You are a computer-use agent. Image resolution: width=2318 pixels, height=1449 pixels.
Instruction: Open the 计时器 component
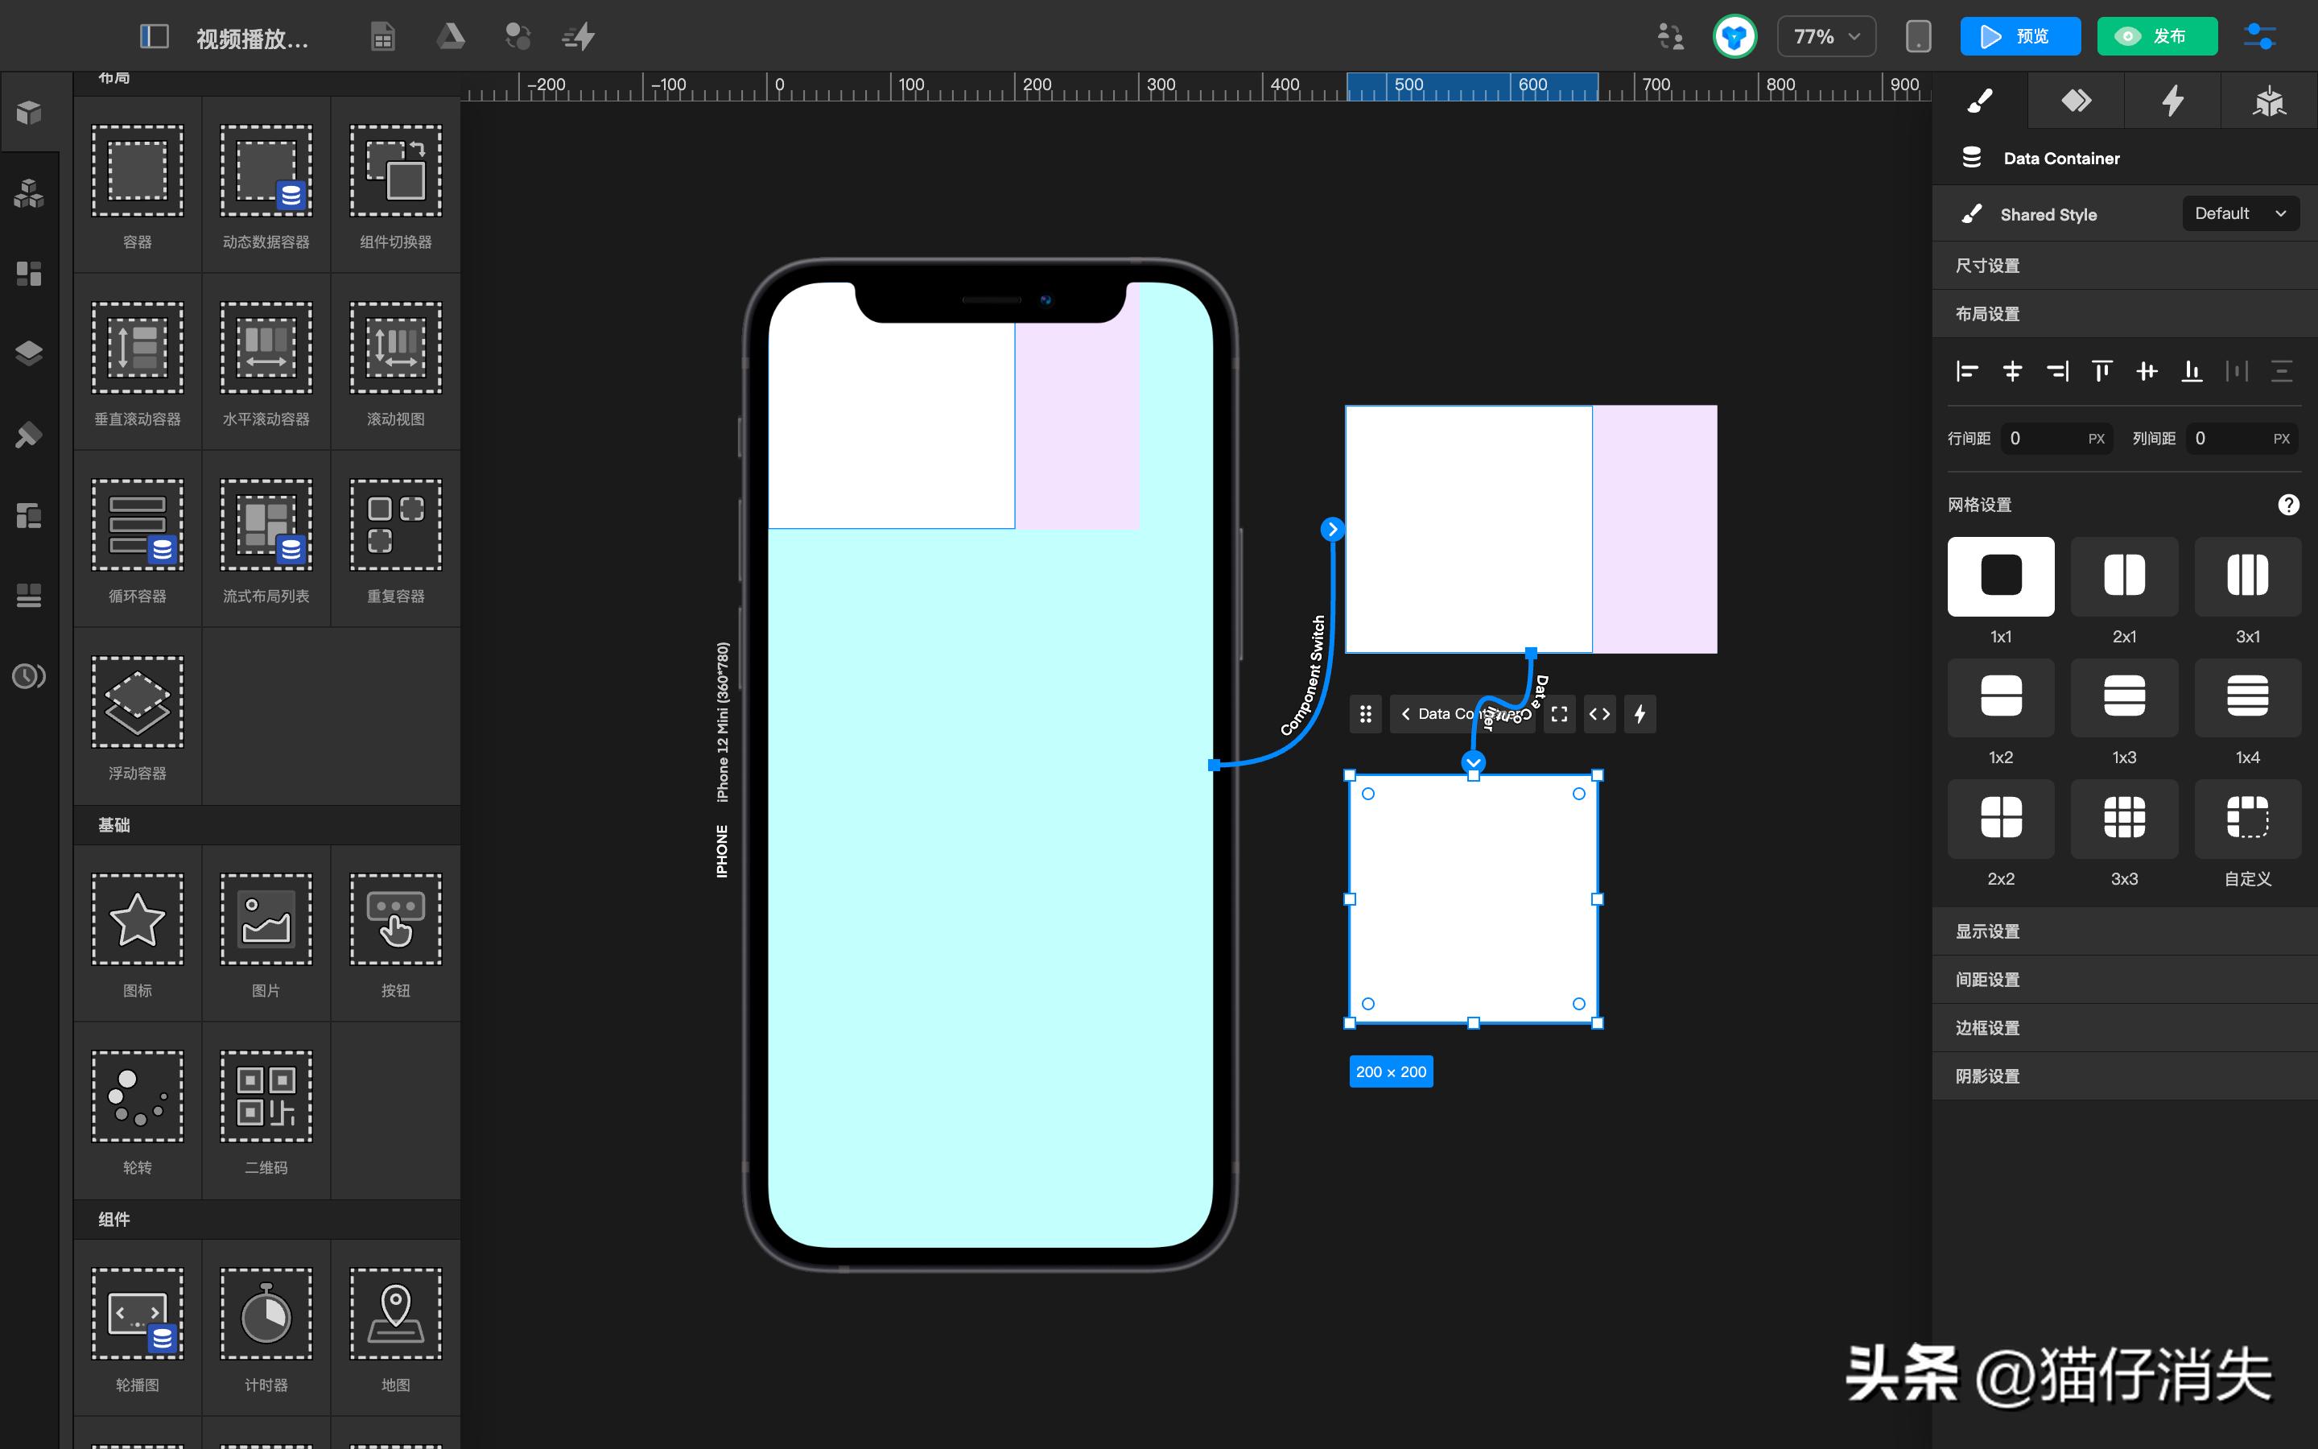point(266,1327)
